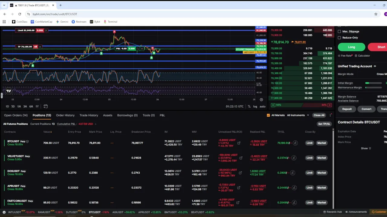Click Convert button
The image size is (387, 217).
coord(366,109)
